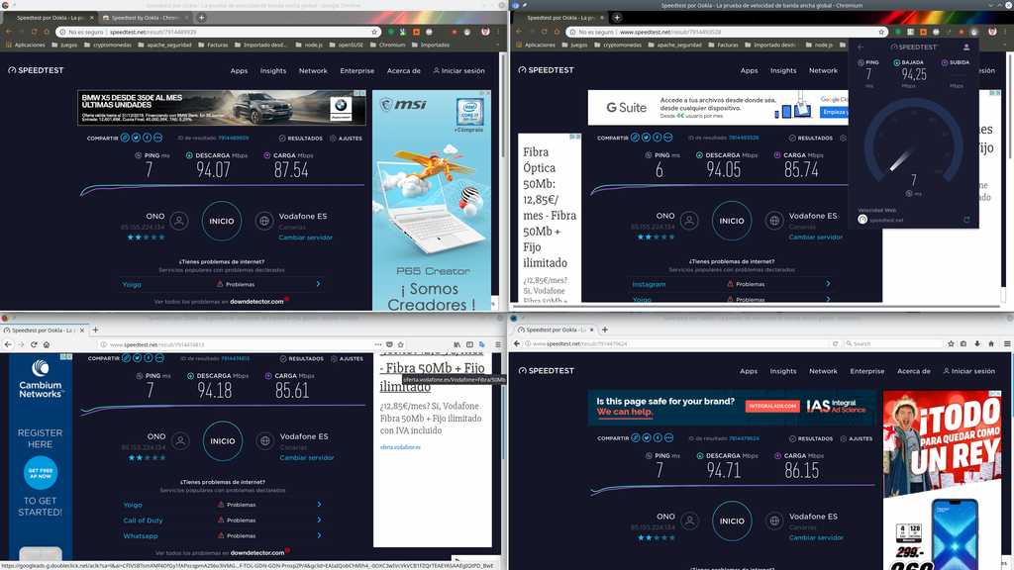Click result ID 7914474813 in Firefox window
Screen dimensions: 1014x570
(x=235, y=358)
